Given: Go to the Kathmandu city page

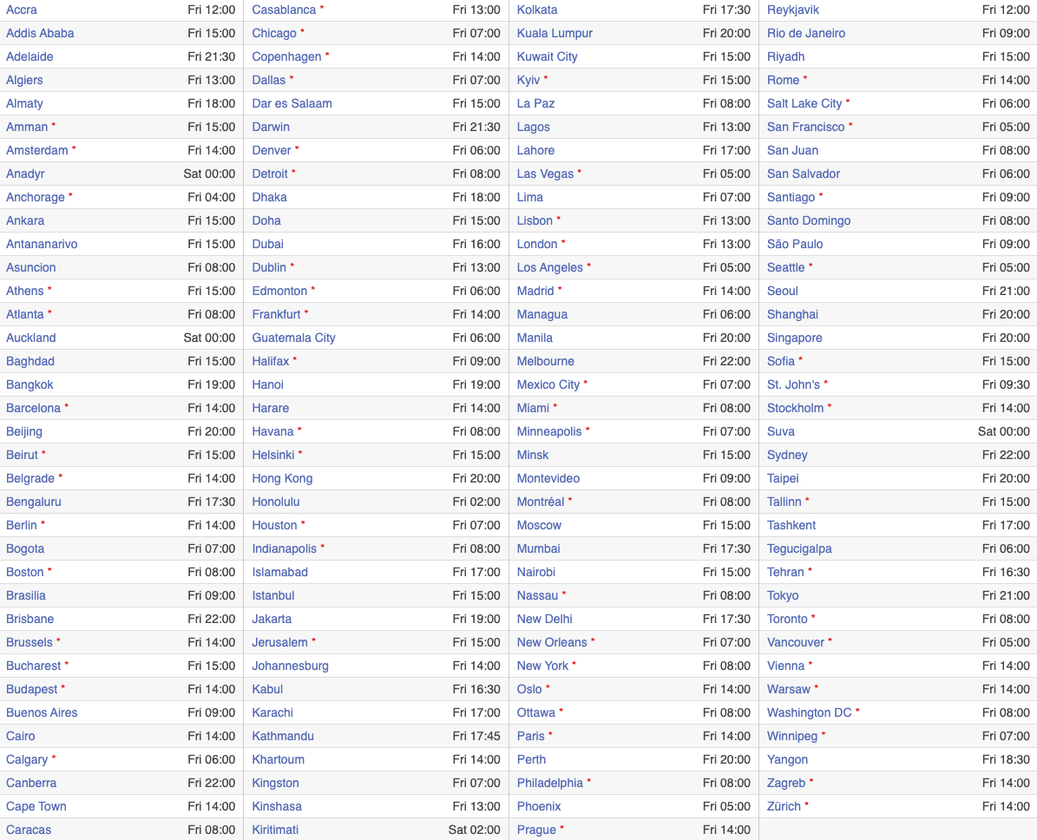Looking at the screenshot, I should tap(283, 736).
